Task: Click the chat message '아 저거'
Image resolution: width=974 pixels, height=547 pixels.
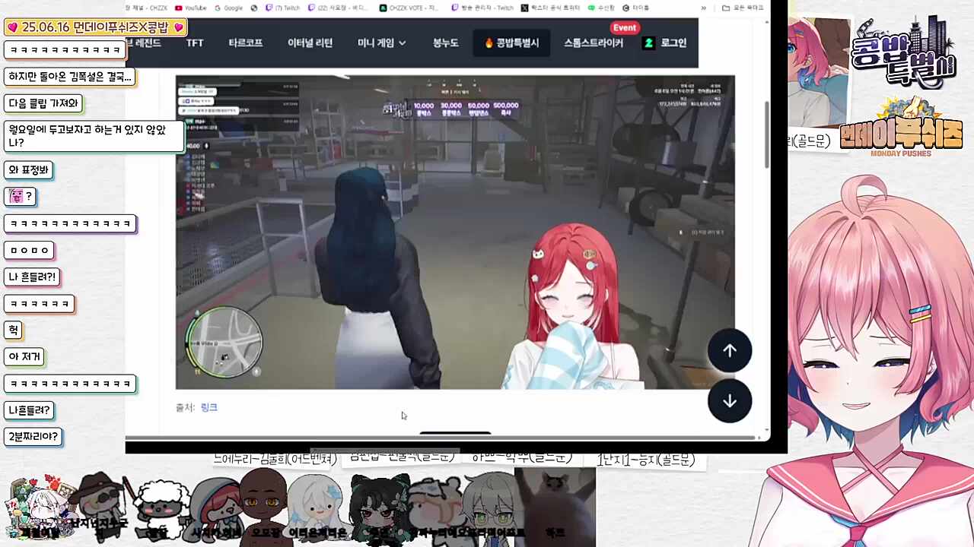Action: click(x=24, y=357)
